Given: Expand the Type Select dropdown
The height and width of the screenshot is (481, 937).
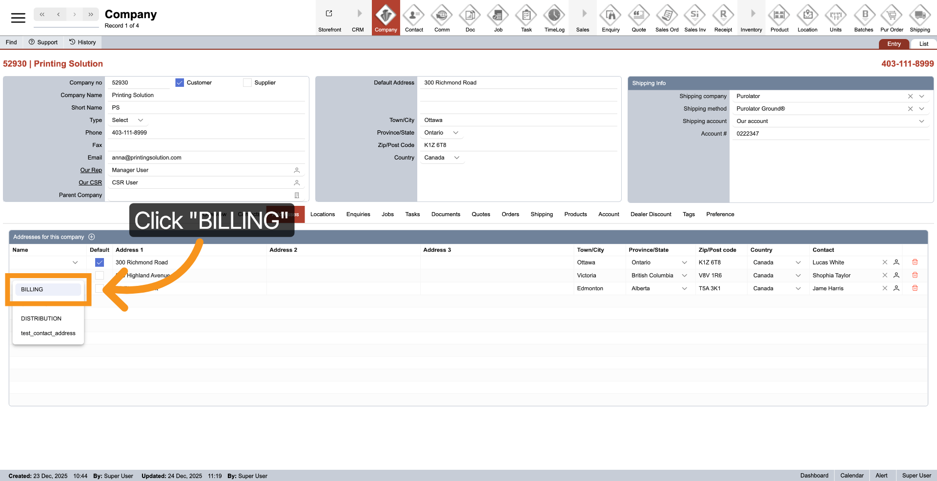Looking at the screenshot, I should 128,120.
